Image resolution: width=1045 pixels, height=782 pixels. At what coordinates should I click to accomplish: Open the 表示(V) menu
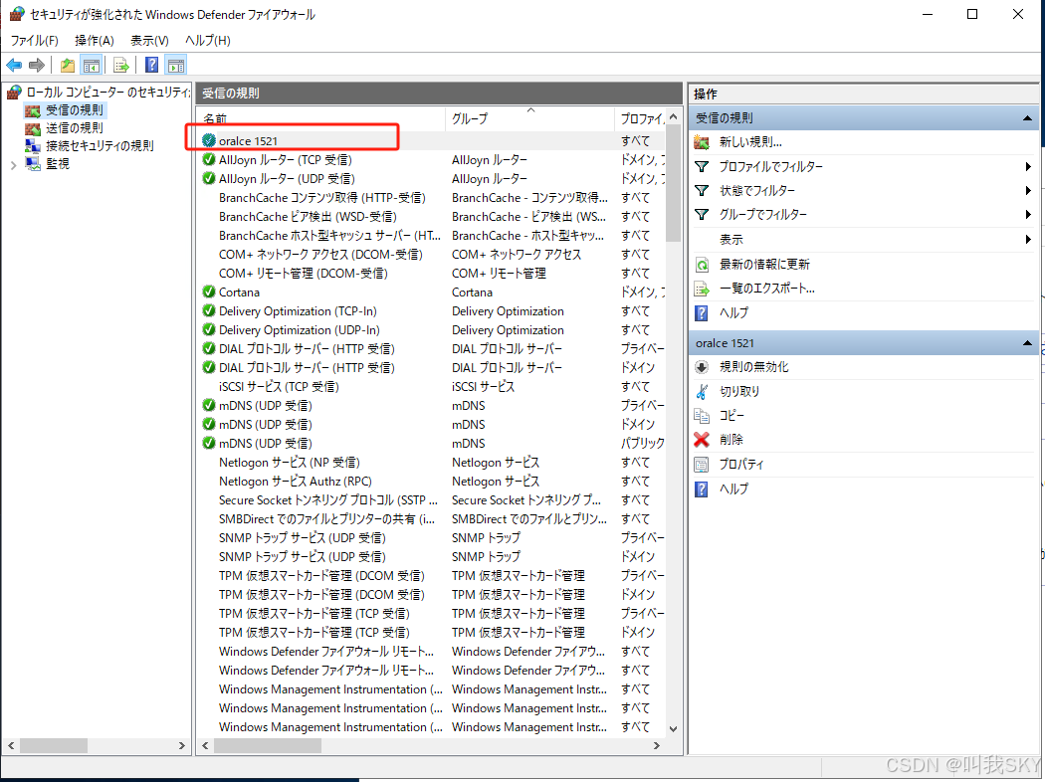point(149,41)
